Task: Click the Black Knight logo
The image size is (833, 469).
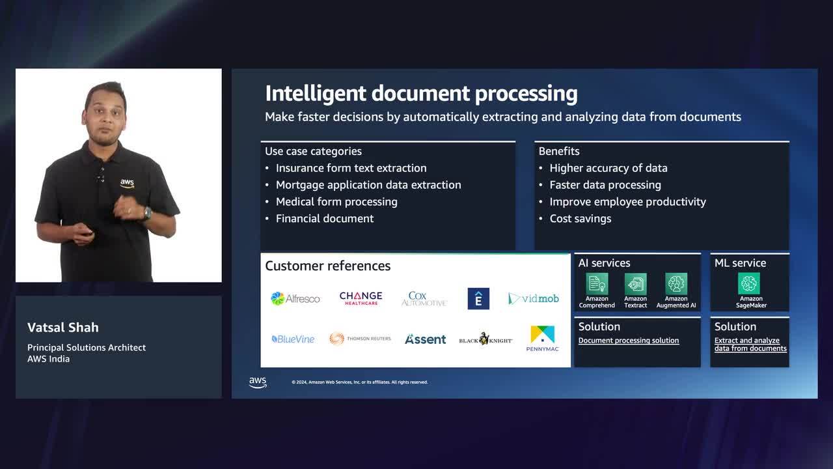Action: click(485, 339)
